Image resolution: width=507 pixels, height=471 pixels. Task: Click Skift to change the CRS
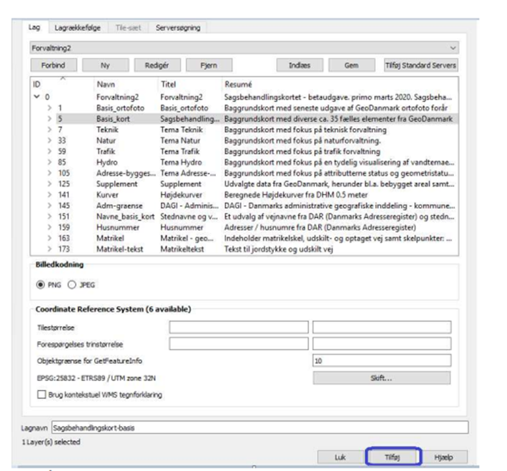click(x=381, y=378)
